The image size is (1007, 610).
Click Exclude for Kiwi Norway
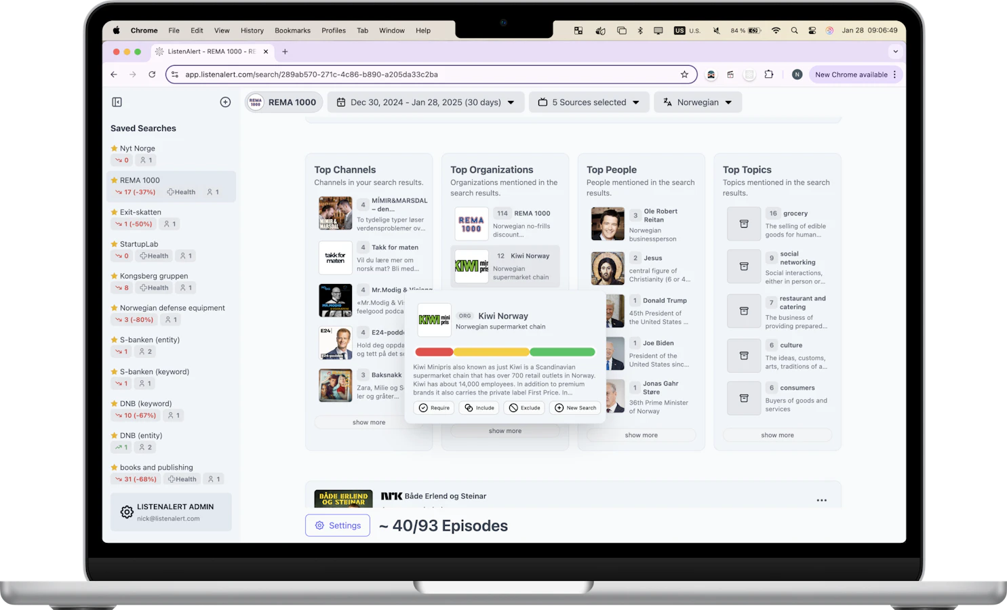(524, 408)
